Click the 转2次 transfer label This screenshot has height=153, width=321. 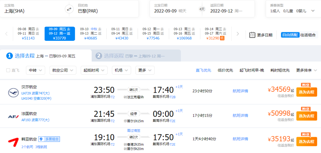[x=134, y=137]
